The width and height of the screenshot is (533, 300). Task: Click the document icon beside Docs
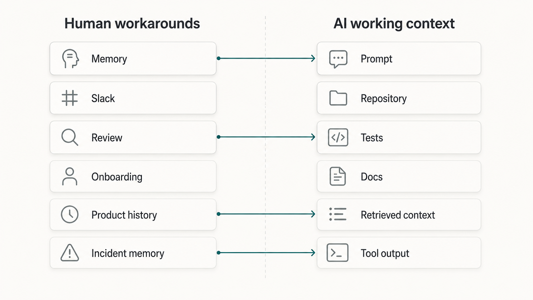pyautogui.click(x=338, y=176)
